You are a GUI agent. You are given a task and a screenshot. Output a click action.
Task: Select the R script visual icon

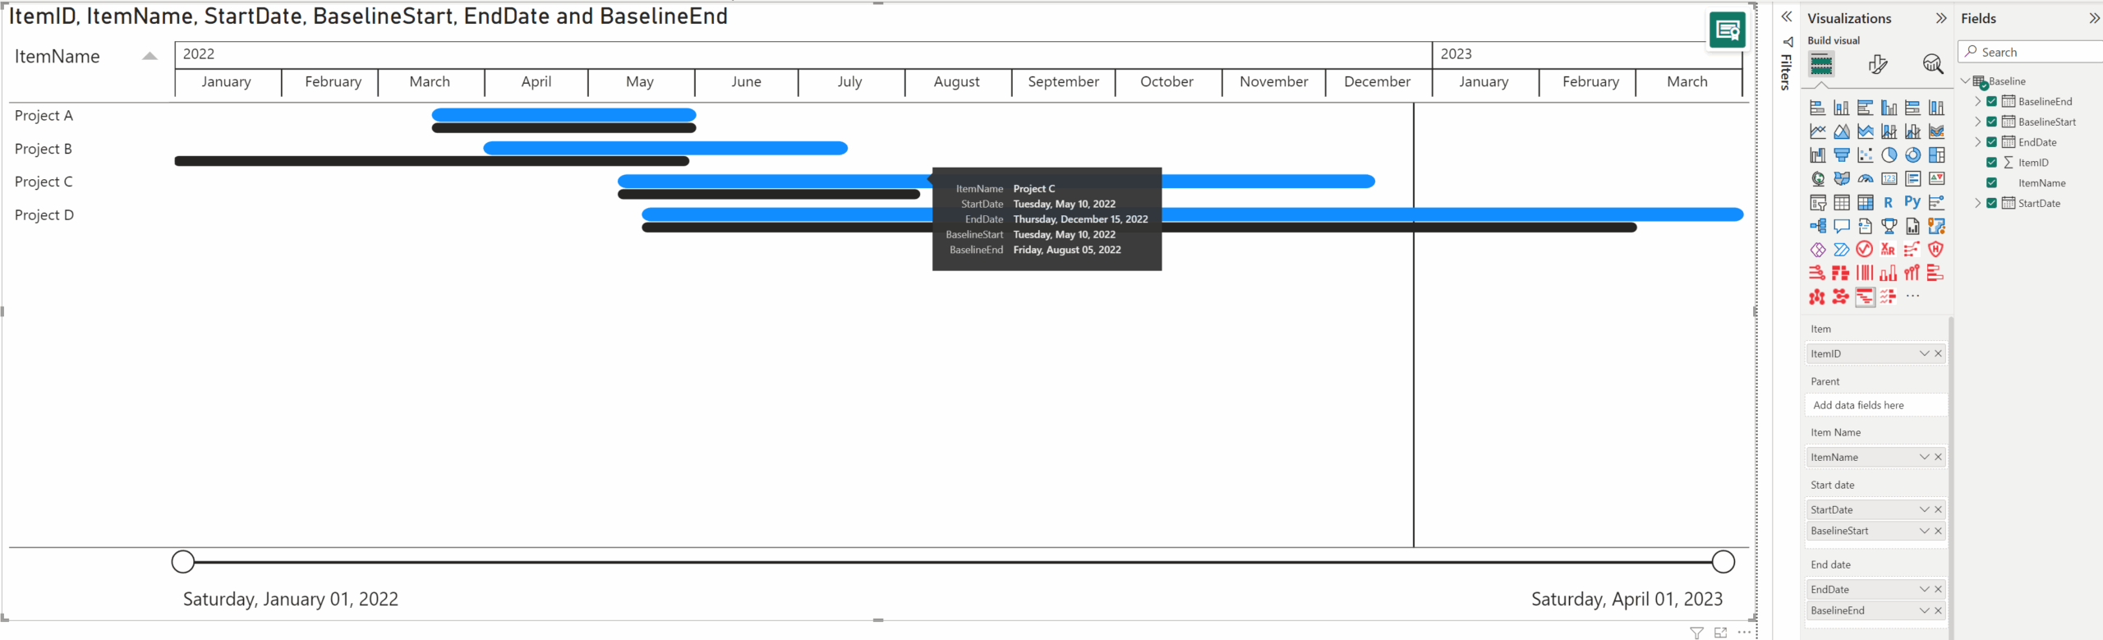pyautogui.click(x=1889, y=202)
